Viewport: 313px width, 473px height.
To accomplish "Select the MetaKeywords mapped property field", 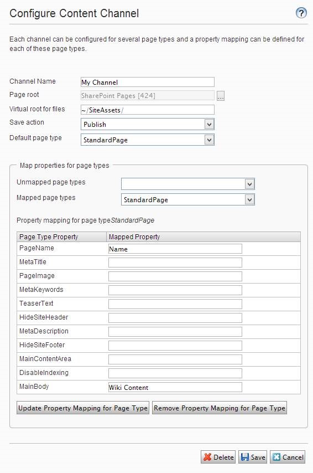I will [x=175, y=290].
